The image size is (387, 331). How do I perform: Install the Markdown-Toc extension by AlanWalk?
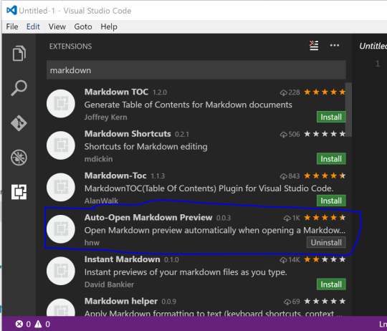point(331,201)
